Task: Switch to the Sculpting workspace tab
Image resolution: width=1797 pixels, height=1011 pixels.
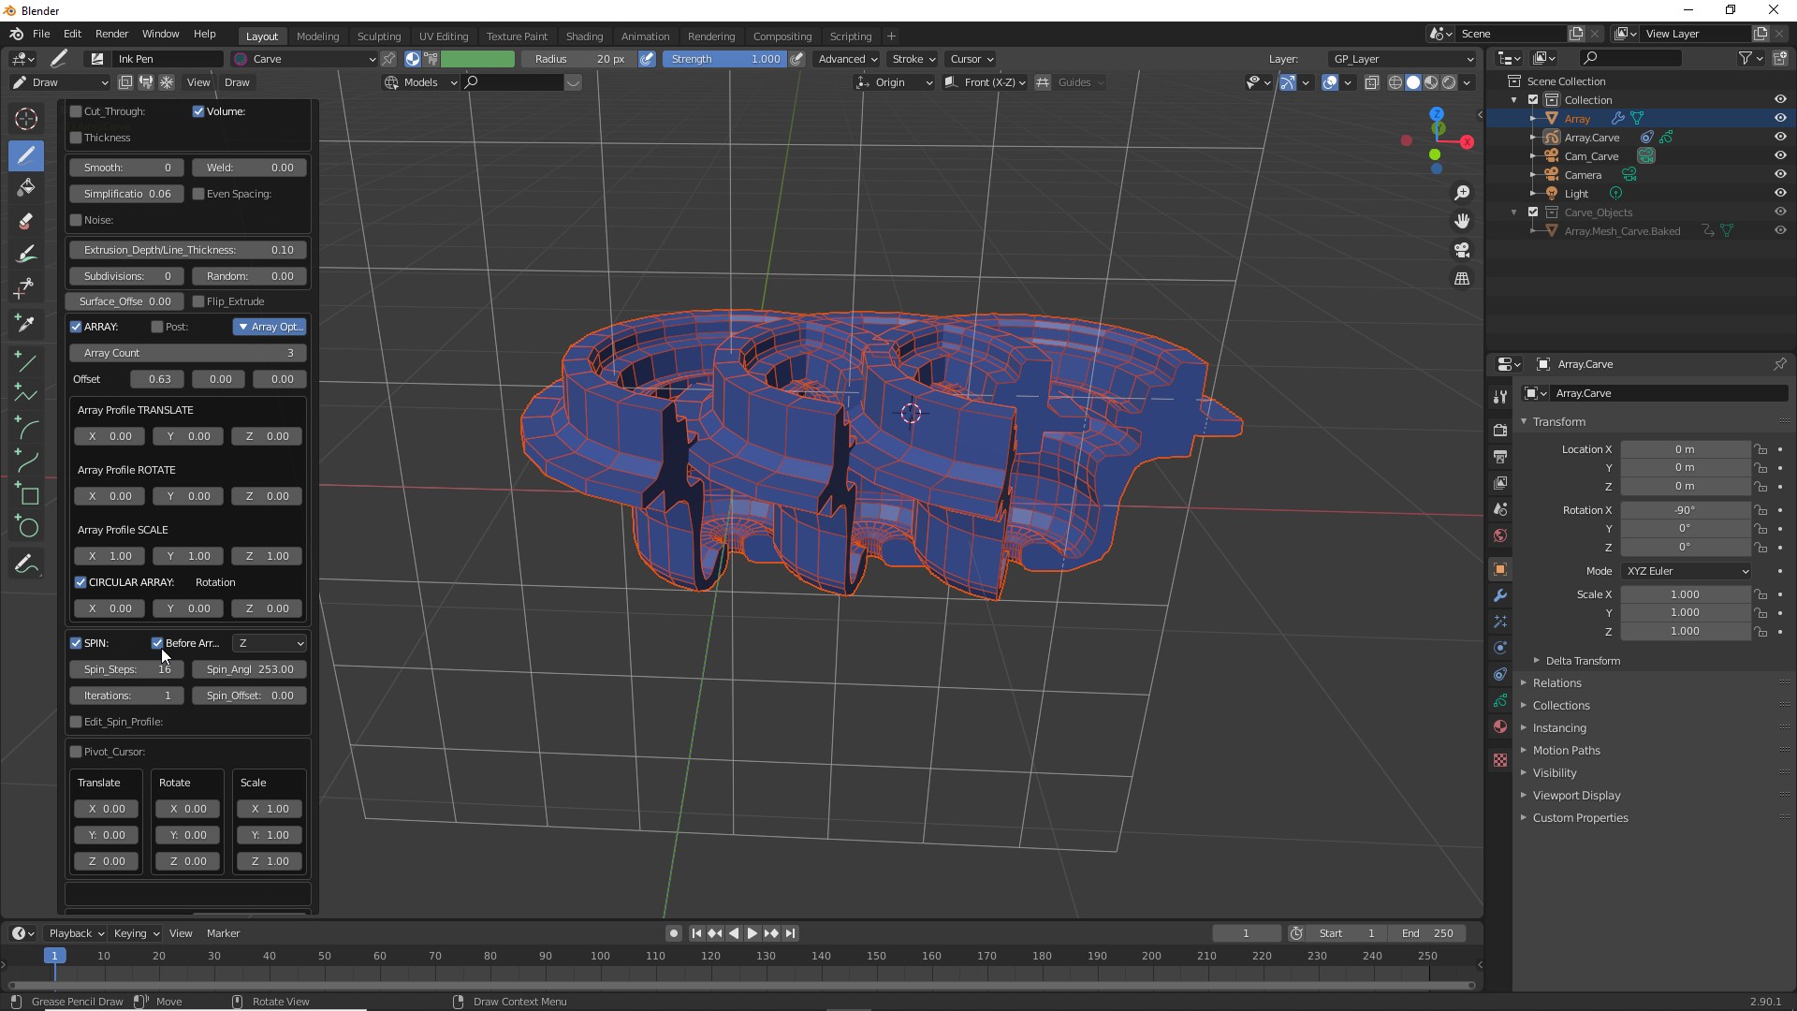Action: pyautogui.click(x=378, y=37)
